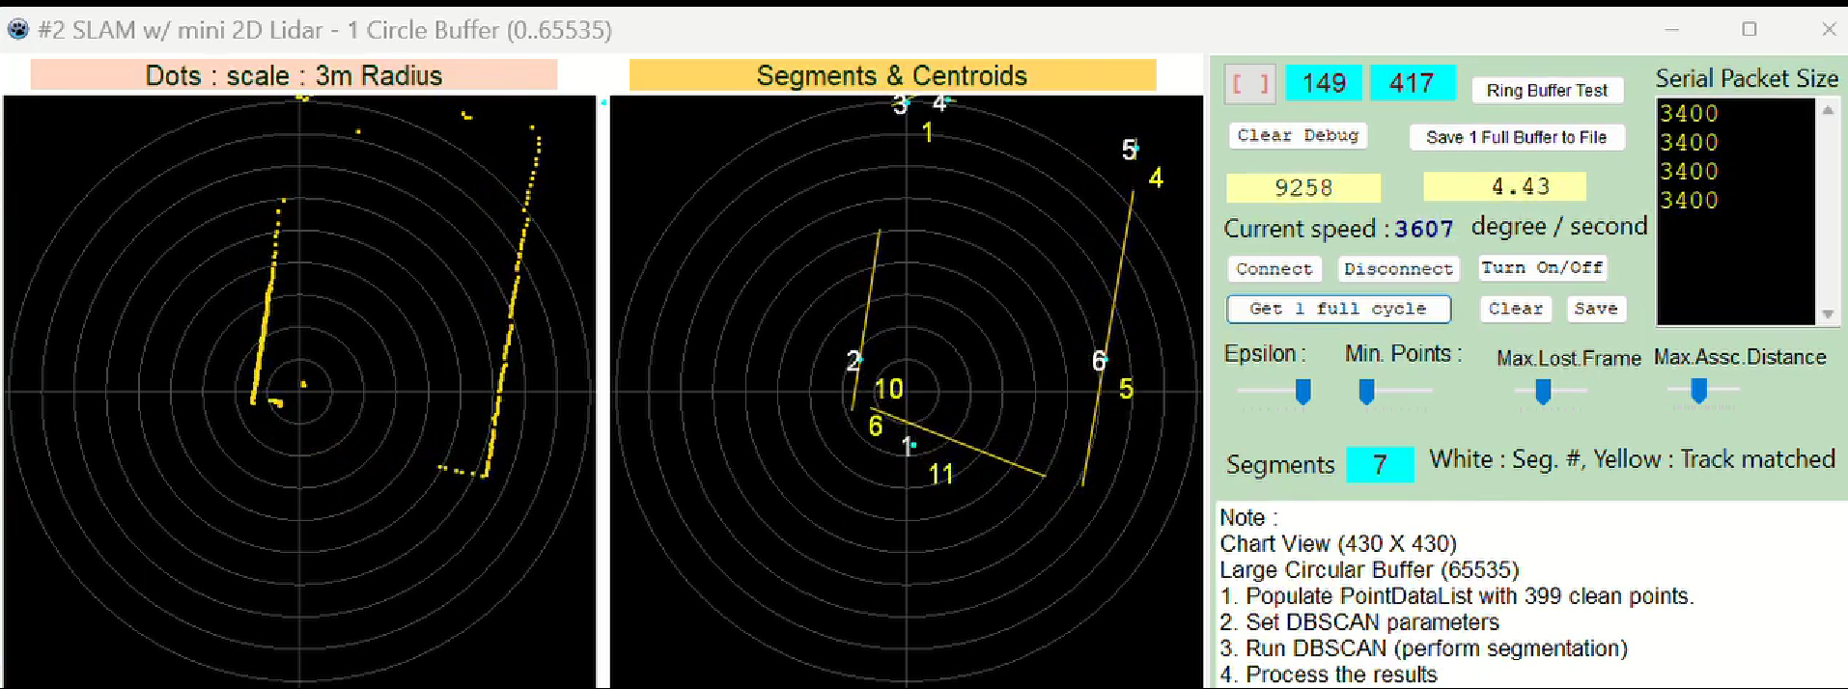Viewport: 1848px width, 689px height.
Task: Click the Max.Assc.Distance slider handle
Action: 1699,390
